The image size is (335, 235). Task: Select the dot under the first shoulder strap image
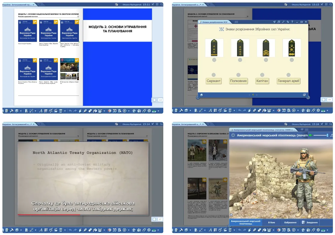214,60
